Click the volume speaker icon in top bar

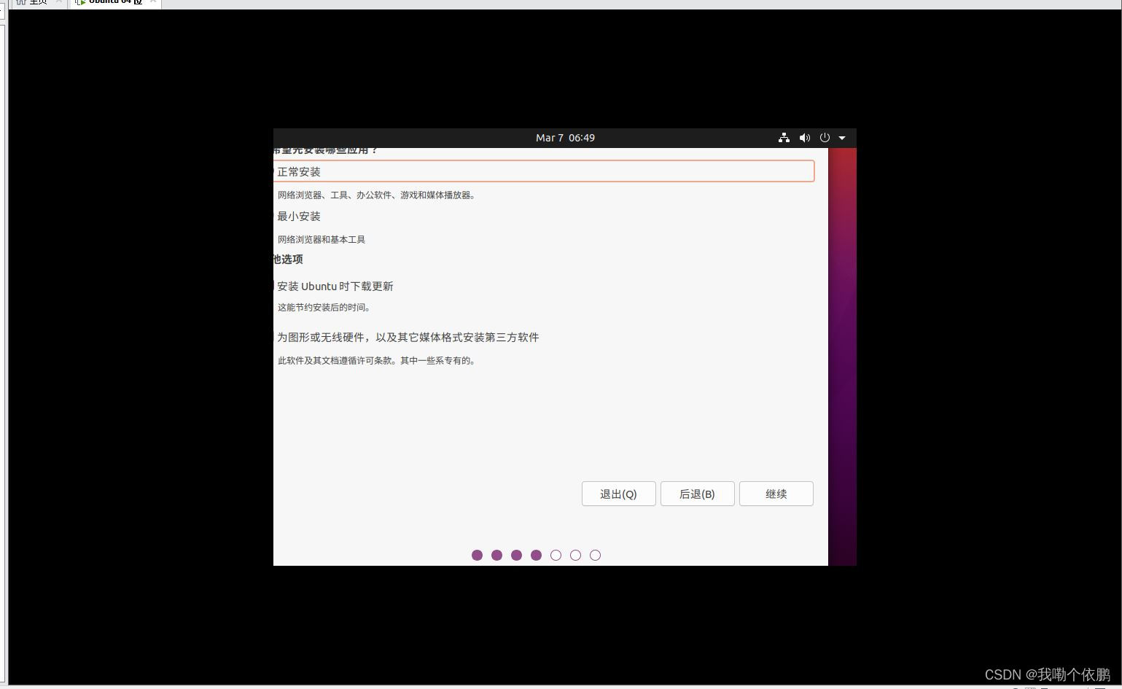[805, 138]
